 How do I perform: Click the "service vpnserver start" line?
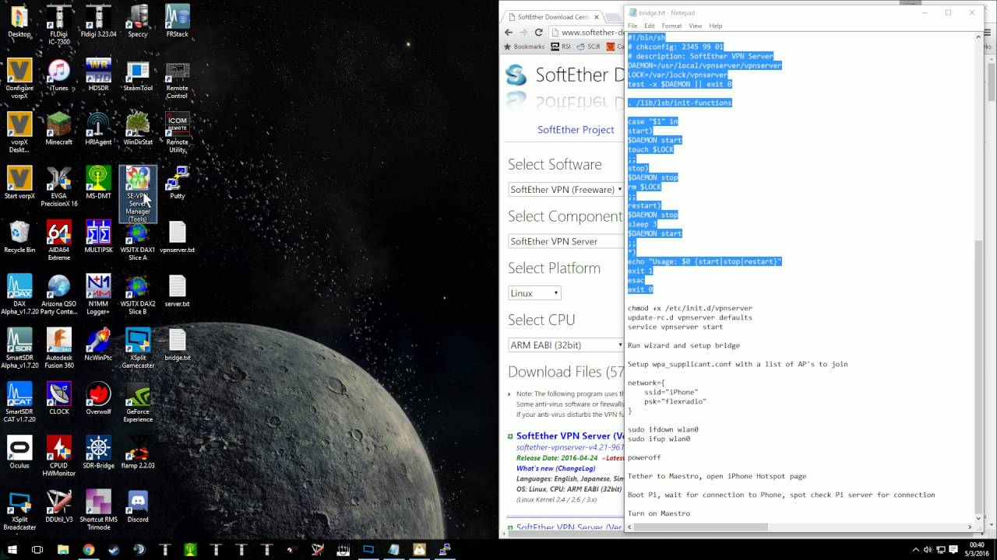click(675, 327)
